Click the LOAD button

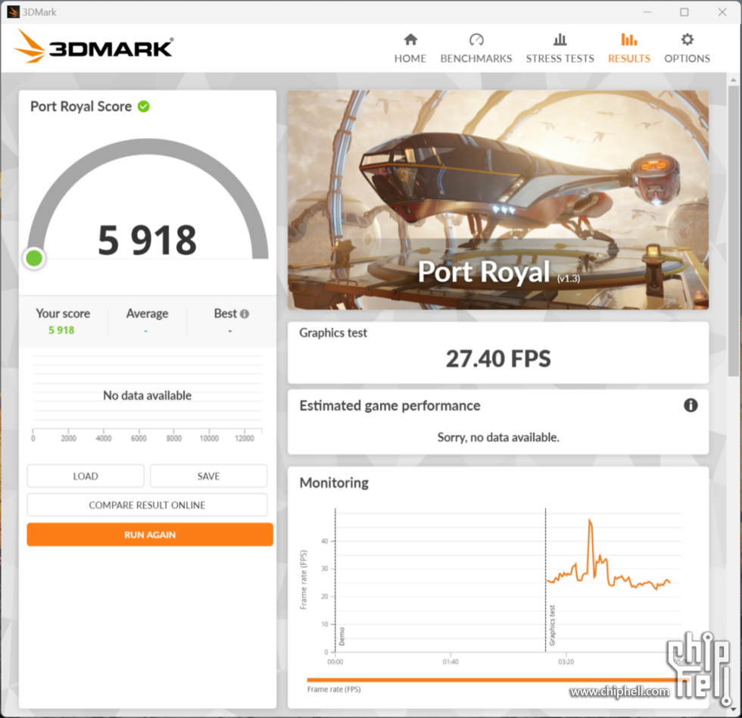(86, 476)
